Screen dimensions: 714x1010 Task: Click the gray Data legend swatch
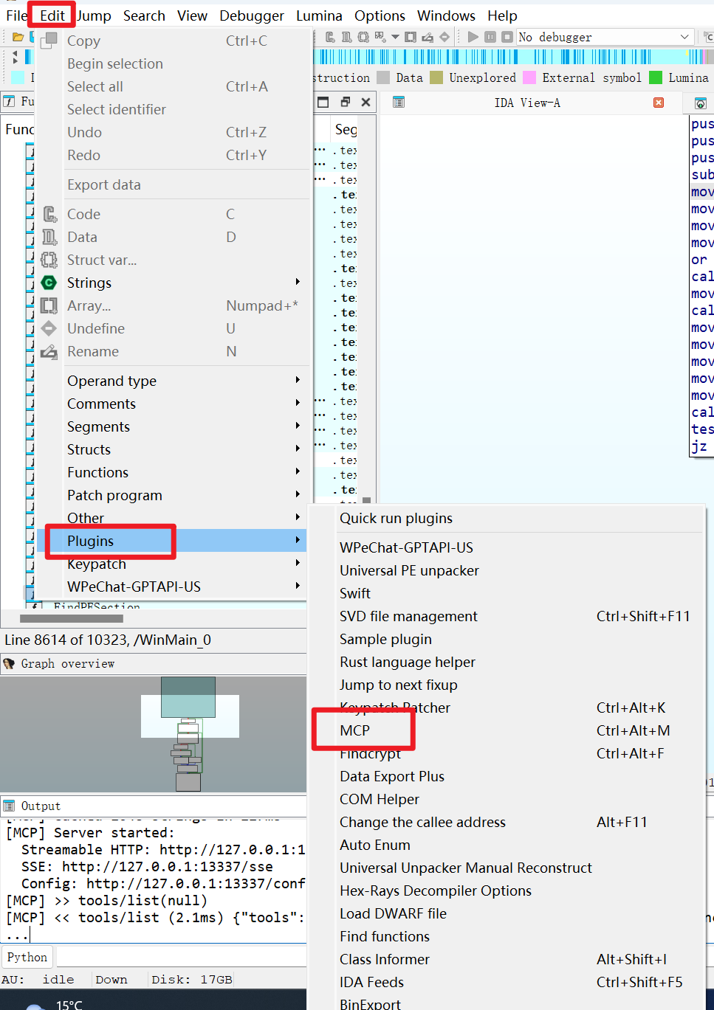(383, 77)
